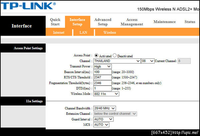Screen dimensions: 200x136
Task: Click the Fragmentation Threshold input field
Action: (x=102, y=83)
